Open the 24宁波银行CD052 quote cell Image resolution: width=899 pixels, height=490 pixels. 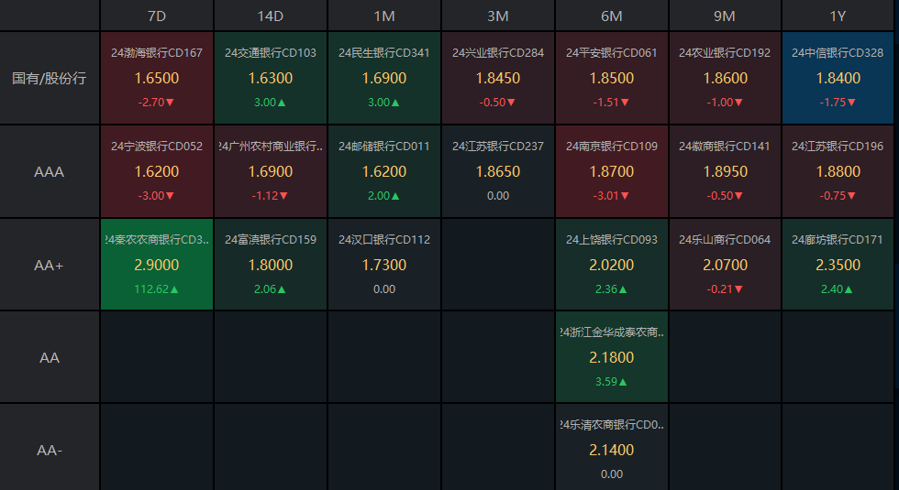pos(157,171)
